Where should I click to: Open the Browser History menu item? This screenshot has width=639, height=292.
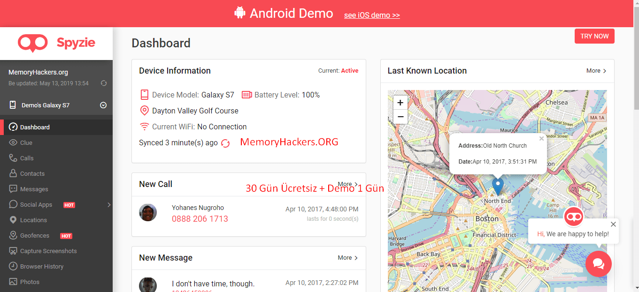pos(56,266)
